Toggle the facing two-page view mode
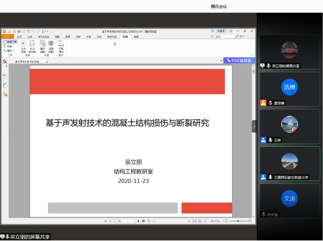 point(200,221)
